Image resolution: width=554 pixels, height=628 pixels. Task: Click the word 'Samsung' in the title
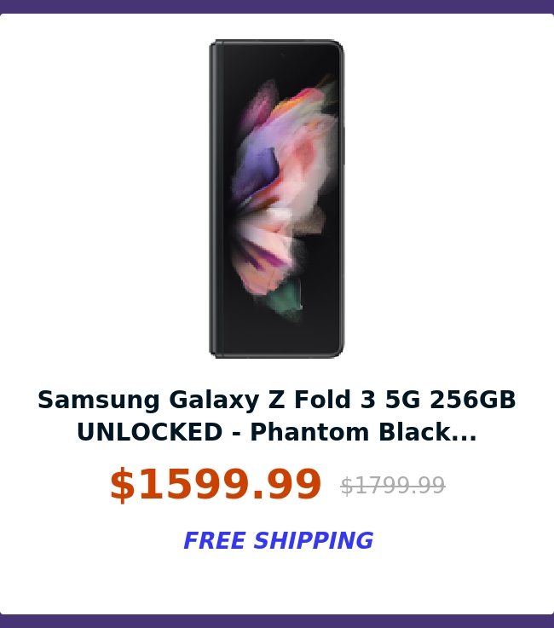pyautogui.click(x=99, y=400)
